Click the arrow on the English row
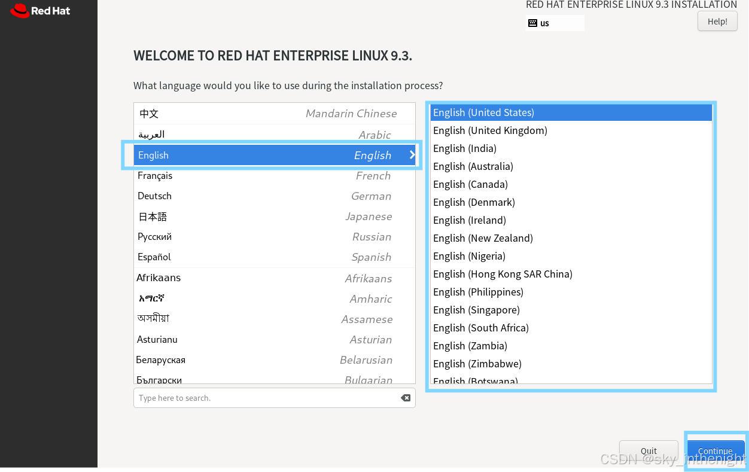The width and height of the screenshot is (749, 472). point(412,155)
